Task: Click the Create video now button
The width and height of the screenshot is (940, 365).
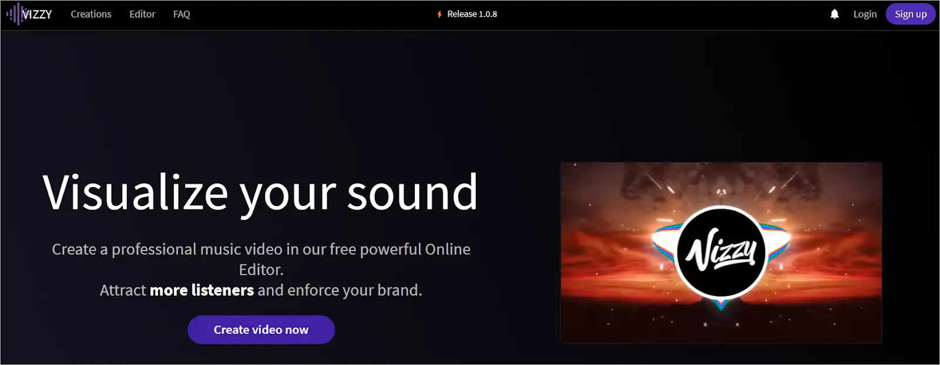Action: [x=261, y=330]
